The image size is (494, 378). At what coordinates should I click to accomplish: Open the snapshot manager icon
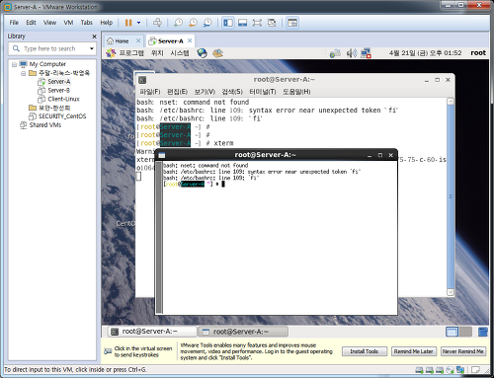(x=207, y=23)
